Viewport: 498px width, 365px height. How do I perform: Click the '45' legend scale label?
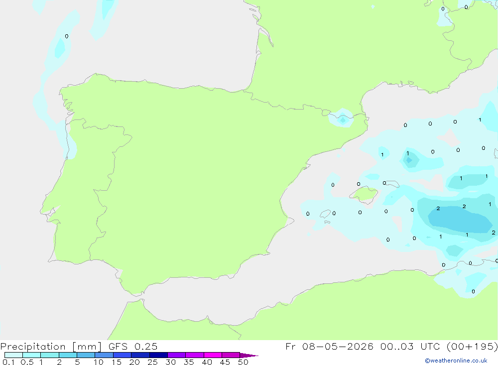pyautogui.click(x=225, y=362)
